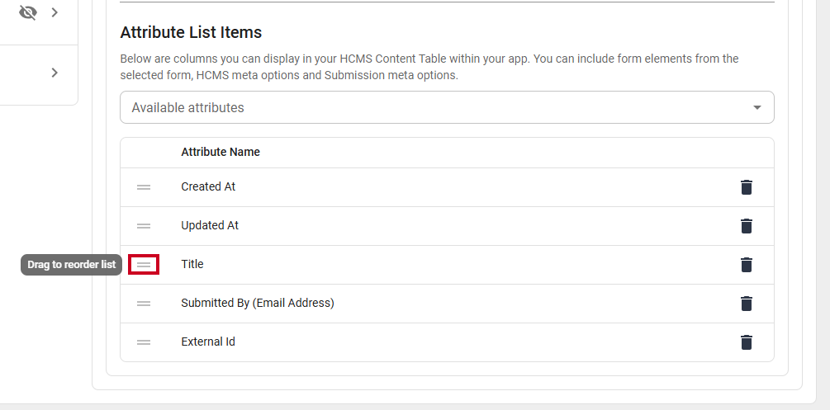Screen dimensions: 830x410
Task: Click the Submitted By row drag handle
Action: tap(144, 304)
